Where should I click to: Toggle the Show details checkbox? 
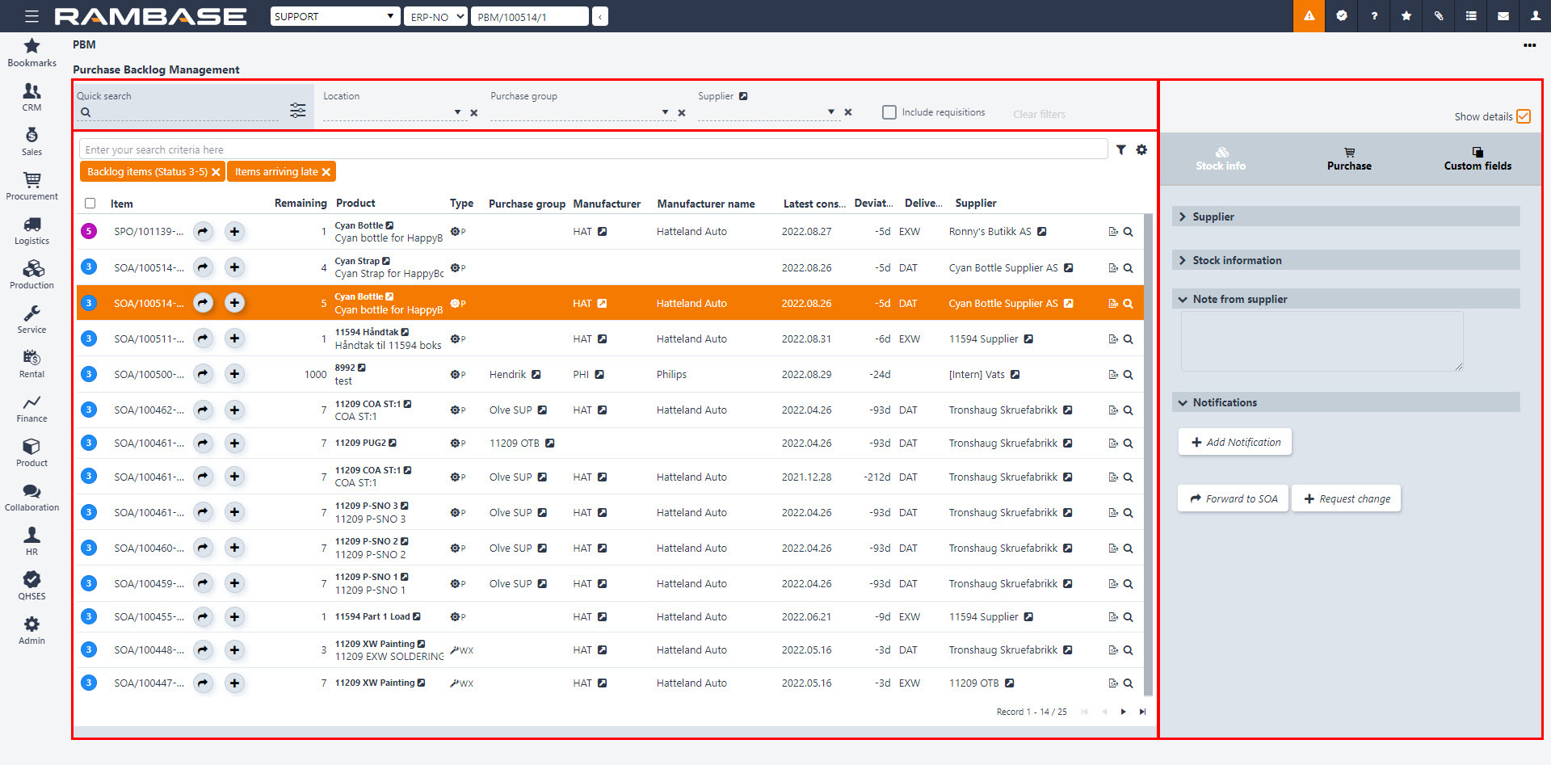pyautogui.click(x=1524, y=116)
